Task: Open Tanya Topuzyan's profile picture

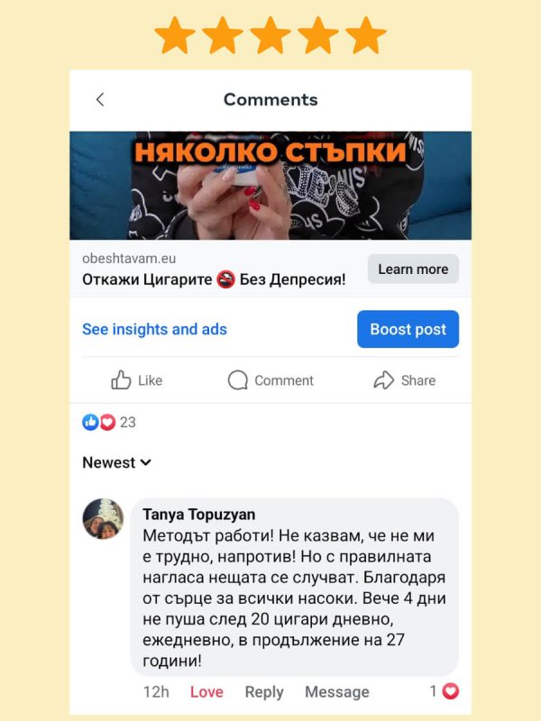Action: (103, 519)
